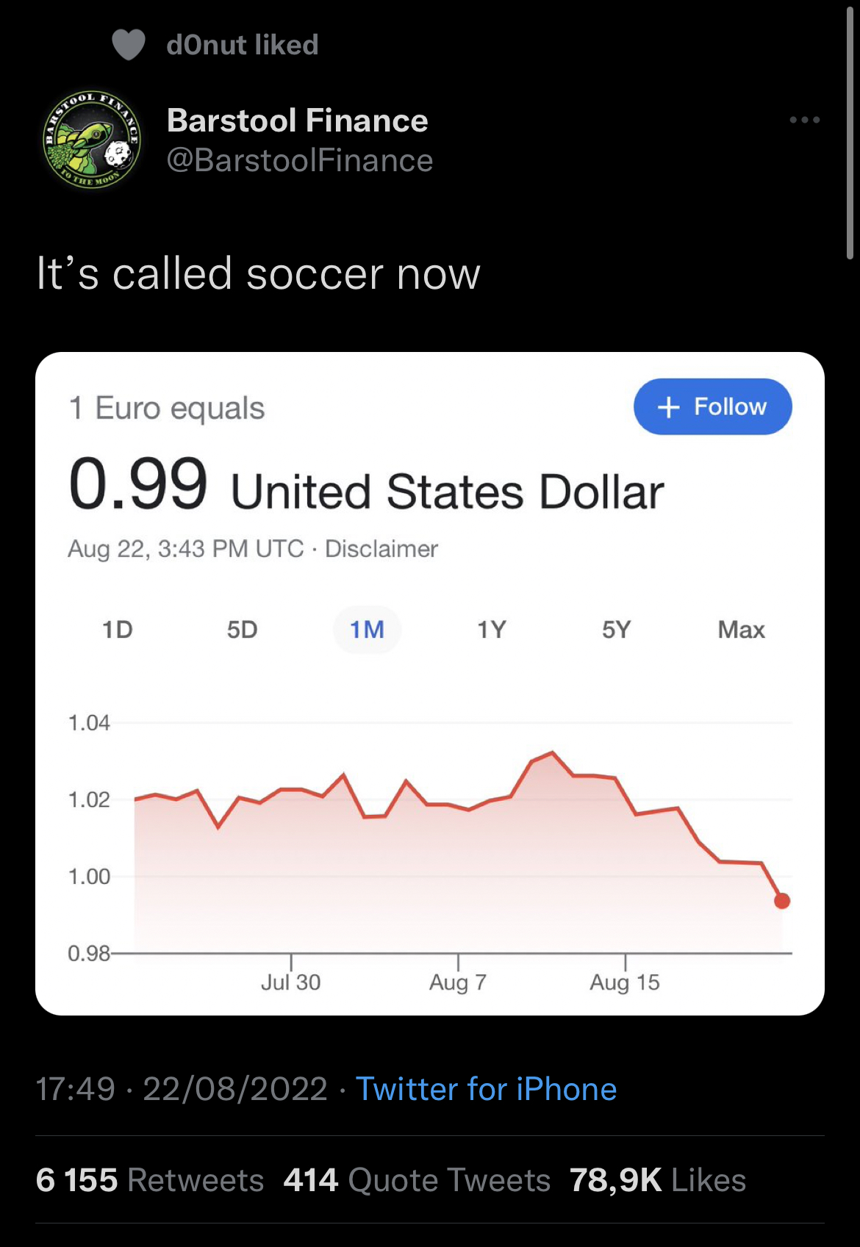Viewport: 860px width, 1247px height.
Task: Click the @BarstoolFinance handle
Action: tap(300, 160)
